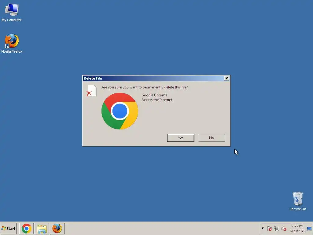Open Windows Explorer from the taskbar

click(x=42, y=228)
